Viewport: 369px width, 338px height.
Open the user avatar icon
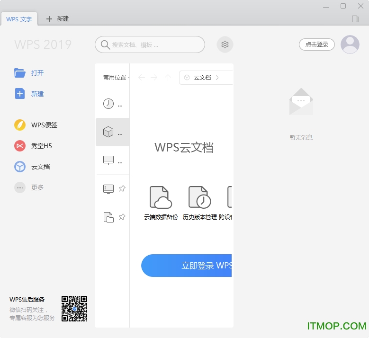point(350,44)
